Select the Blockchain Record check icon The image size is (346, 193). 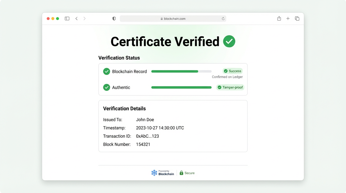point(106,71)
